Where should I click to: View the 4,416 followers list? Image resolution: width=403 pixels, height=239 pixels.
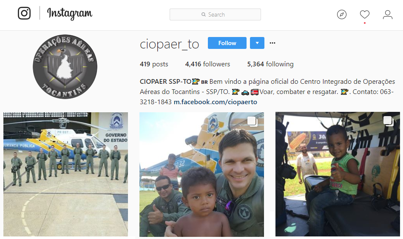click(x=208, y=64)
